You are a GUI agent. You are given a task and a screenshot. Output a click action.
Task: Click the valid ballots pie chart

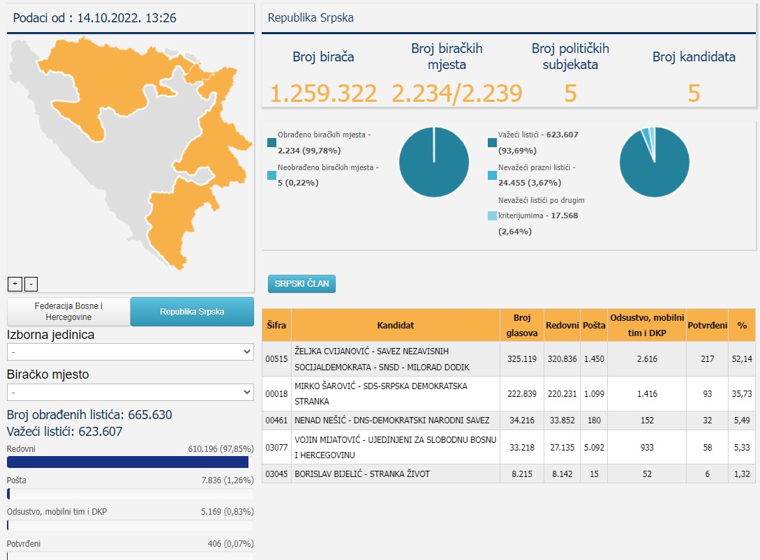(655, 162)
